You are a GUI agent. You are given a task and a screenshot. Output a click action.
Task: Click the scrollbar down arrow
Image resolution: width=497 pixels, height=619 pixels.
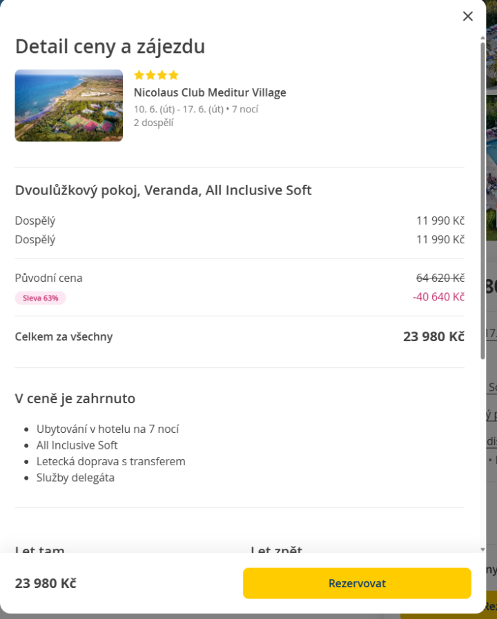483,549
